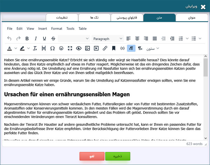
Task: Switch to the تنظیمات tab
Action: 62,18
